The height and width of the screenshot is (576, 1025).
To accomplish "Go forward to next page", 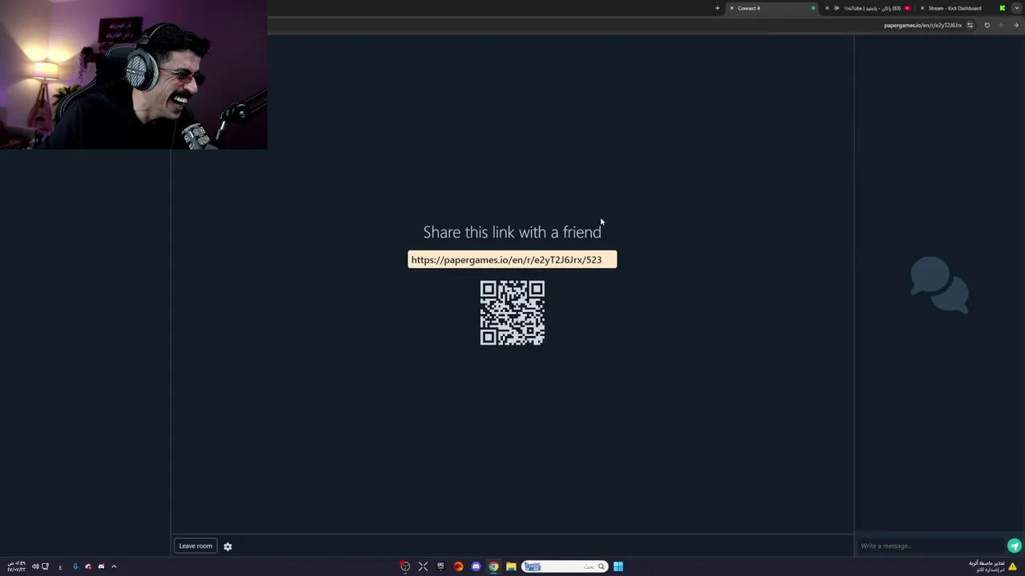I will (x=1001, y=25).
